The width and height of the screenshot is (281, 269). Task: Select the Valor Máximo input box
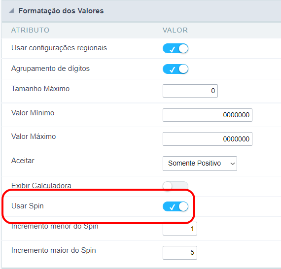click(x=208, y=139)
